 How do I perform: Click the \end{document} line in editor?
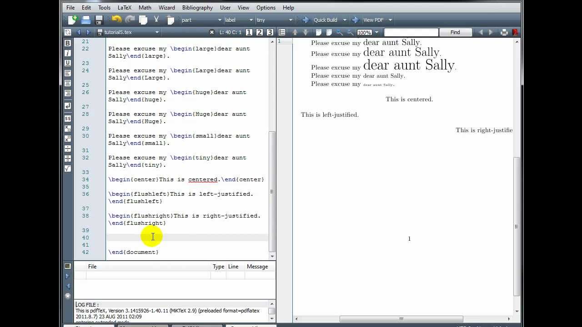[x=133, y=252]
